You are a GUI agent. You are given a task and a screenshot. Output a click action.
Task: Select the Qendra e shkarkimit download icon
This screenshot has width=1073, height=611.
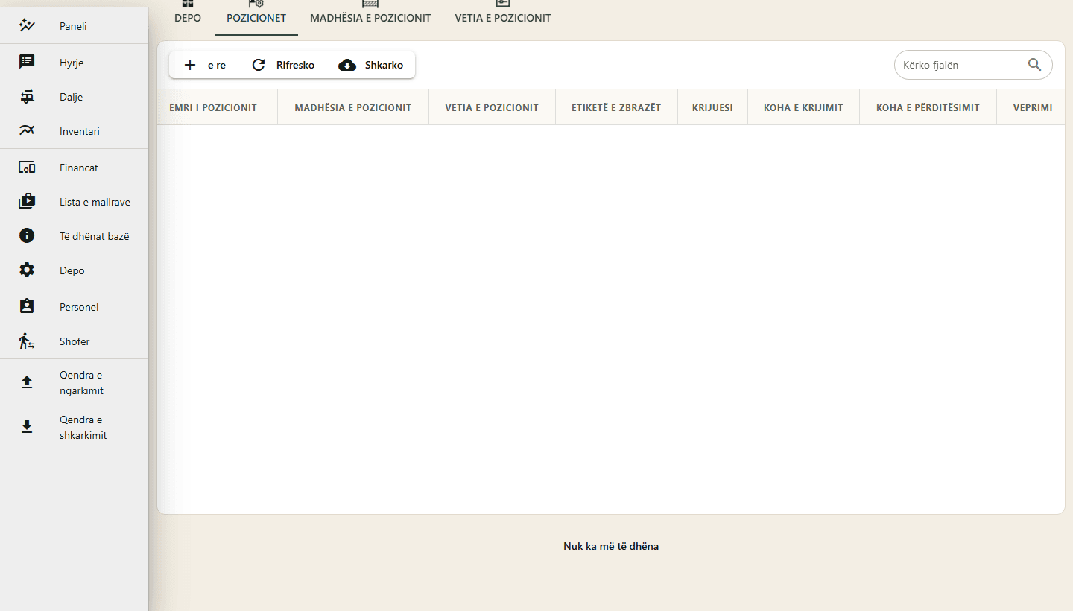click(27, 428)
